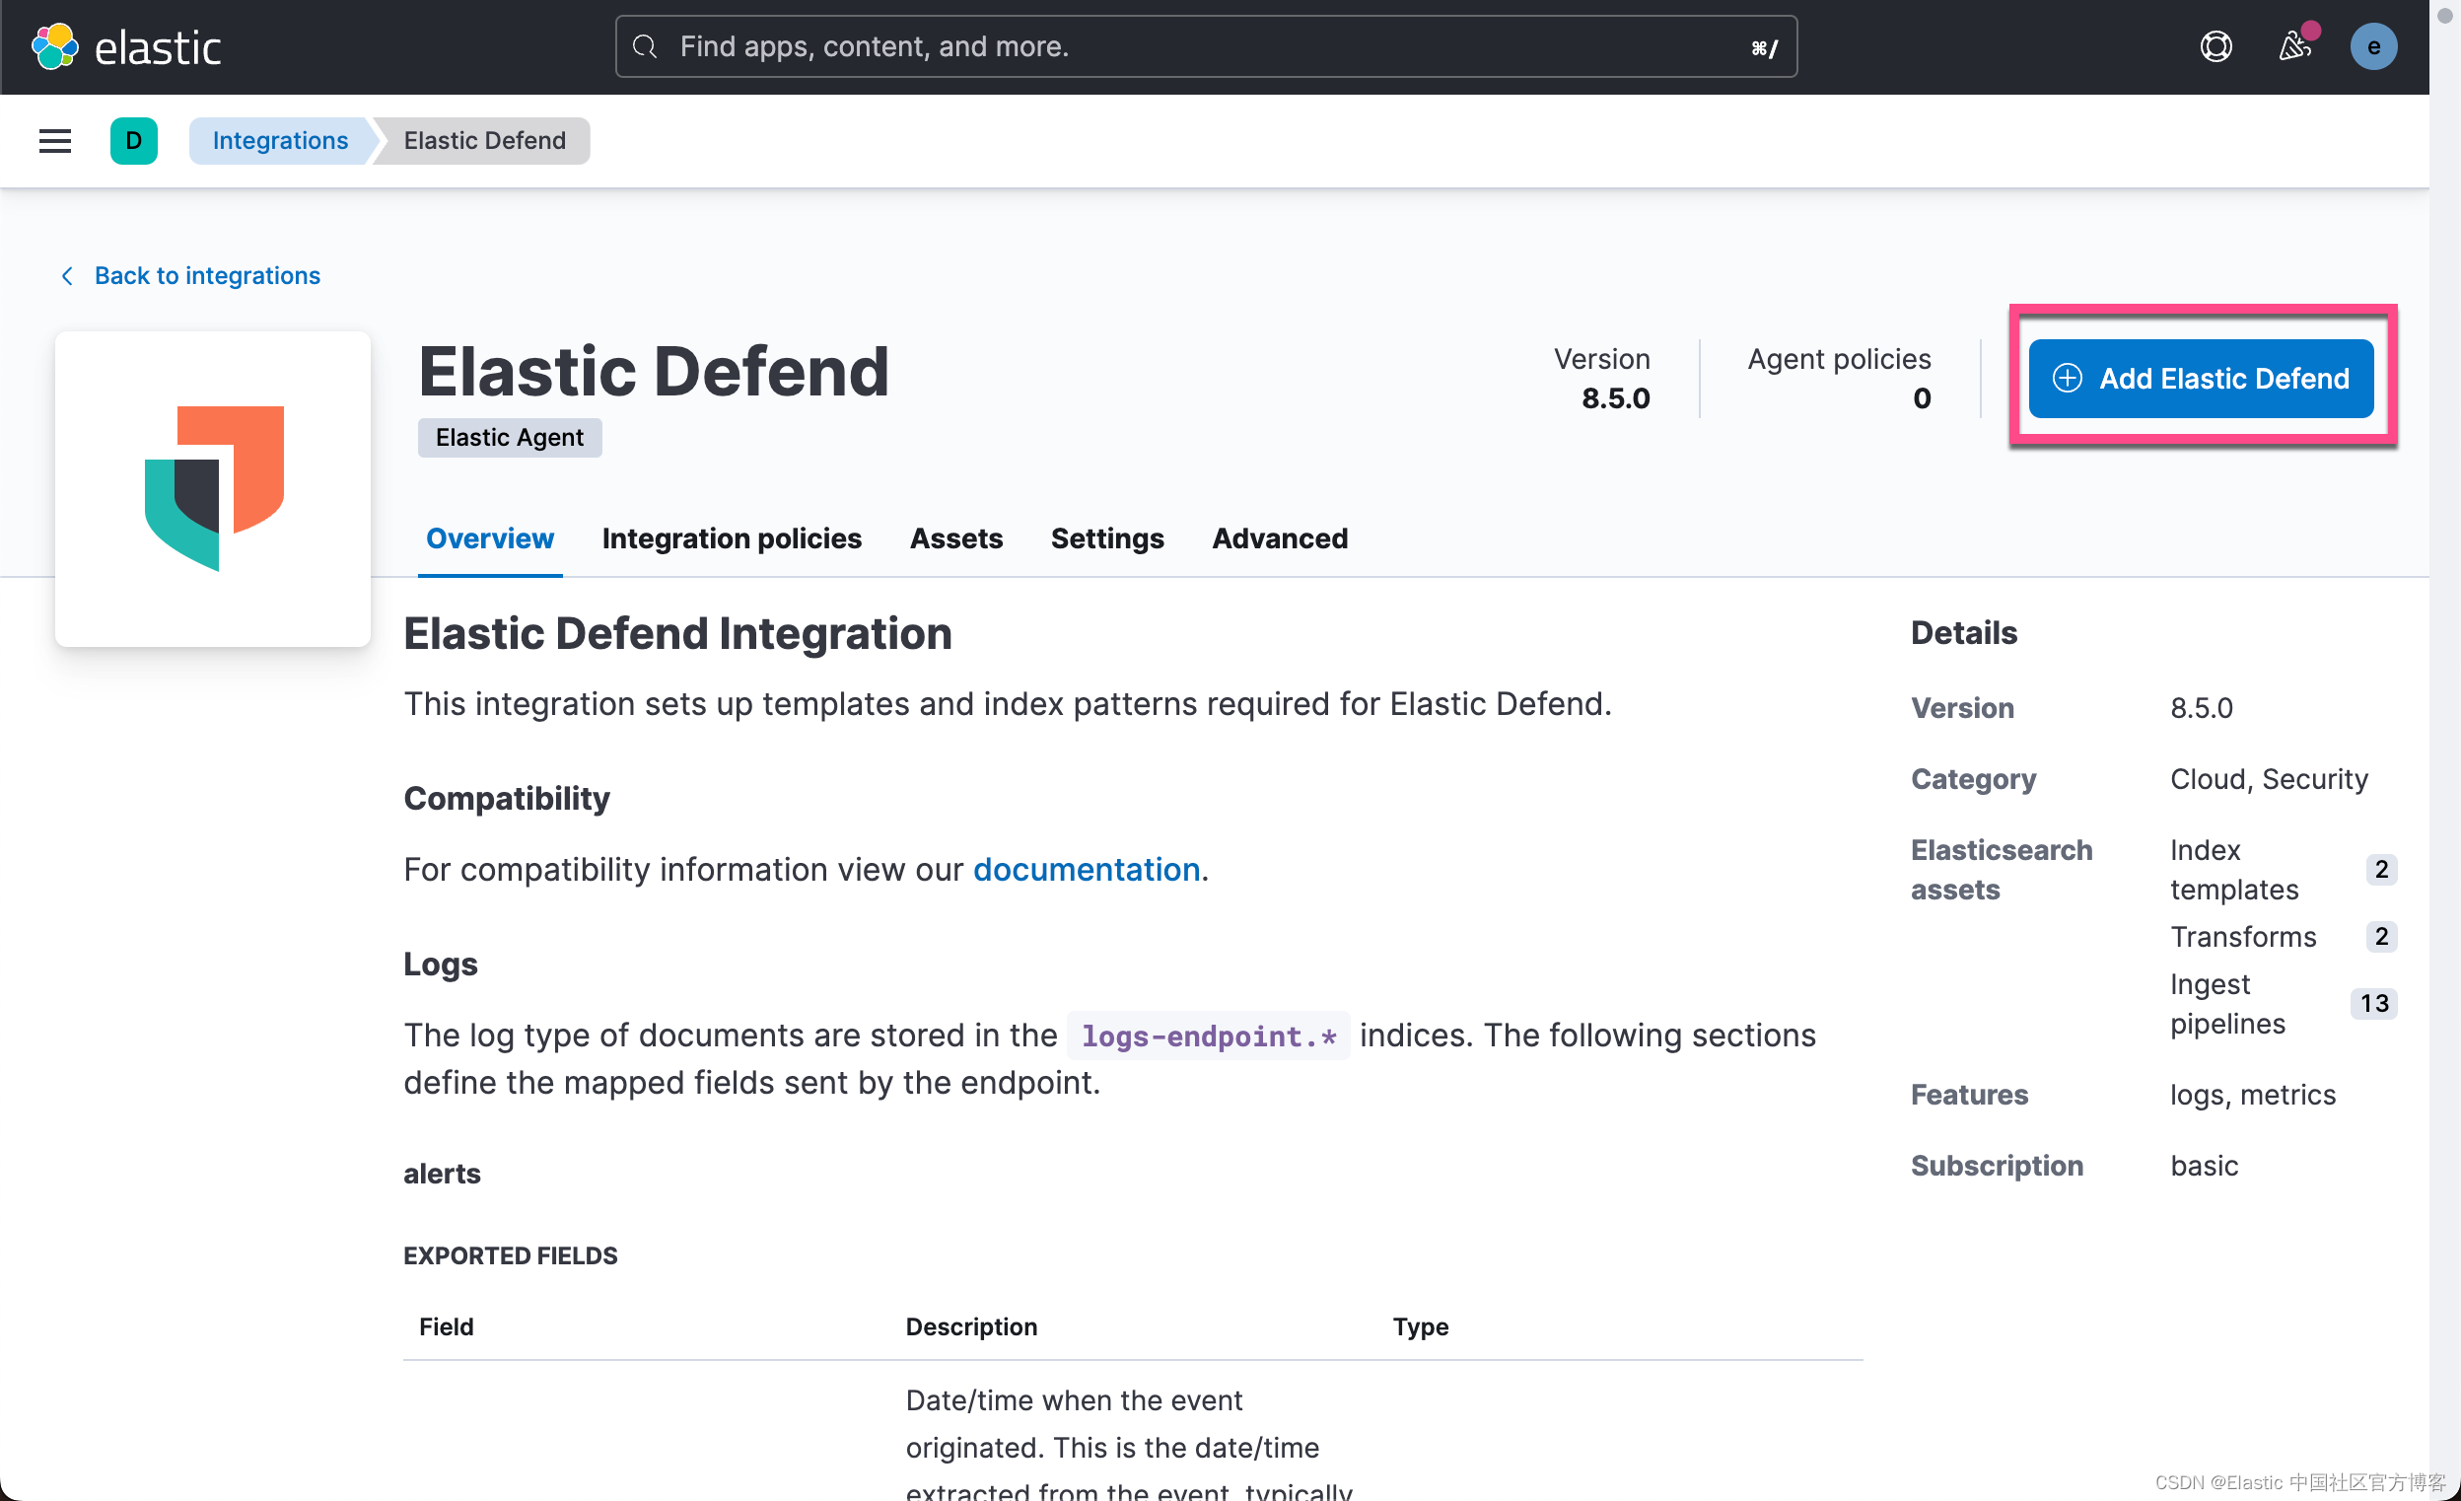Open the hamburger navigation menu
This screenshot has width=2461, height=1501.
click(x=55, y=141)
